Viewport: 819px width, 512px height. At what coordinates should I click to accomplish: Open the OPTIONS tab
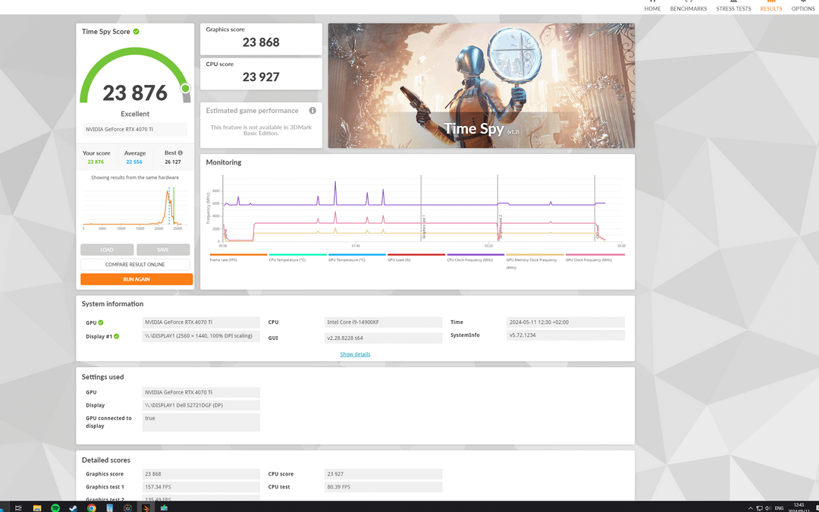803,6
